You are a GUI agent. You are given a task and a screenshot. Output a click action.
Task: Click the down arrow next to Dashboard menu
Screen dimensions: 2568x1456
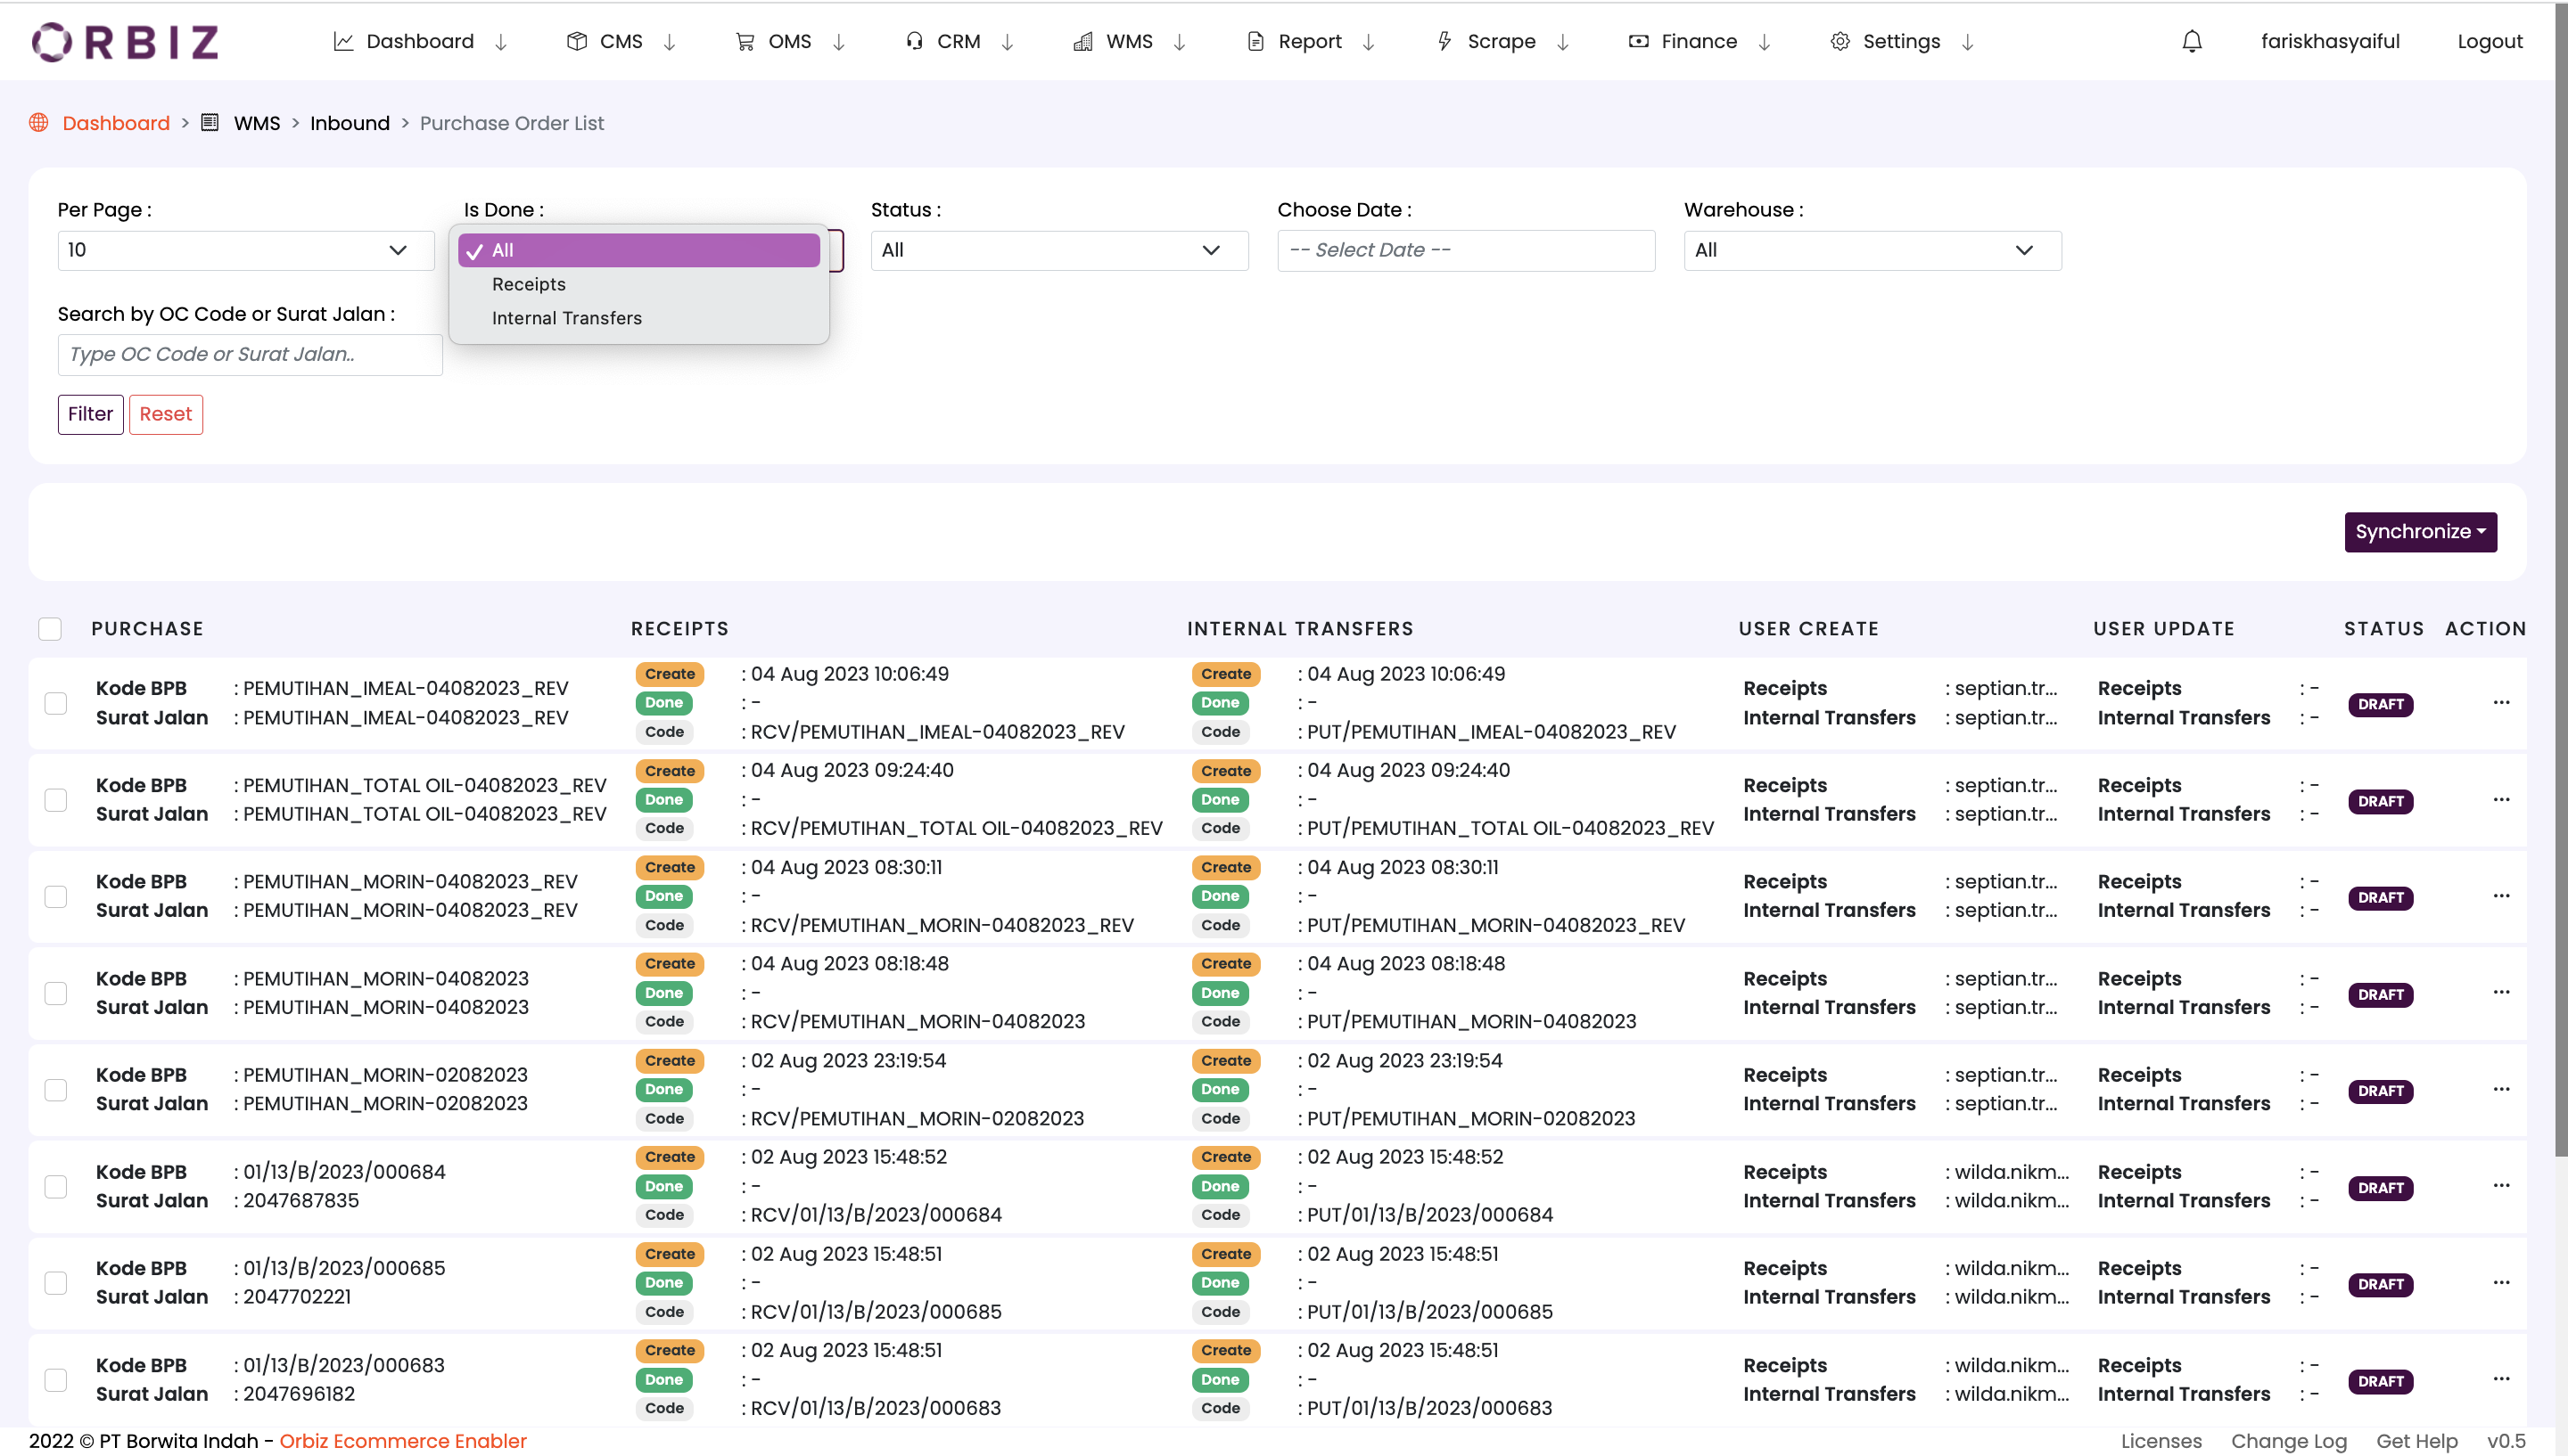point(501,42)
